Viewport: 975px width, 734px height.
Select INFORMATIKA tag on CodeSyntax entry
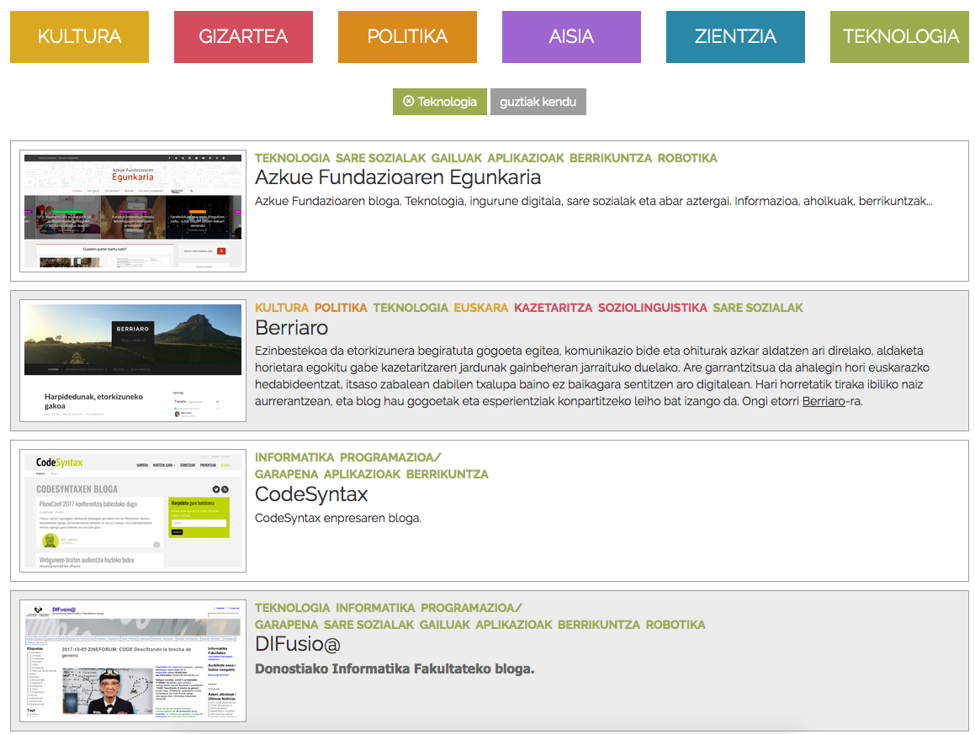294,457
